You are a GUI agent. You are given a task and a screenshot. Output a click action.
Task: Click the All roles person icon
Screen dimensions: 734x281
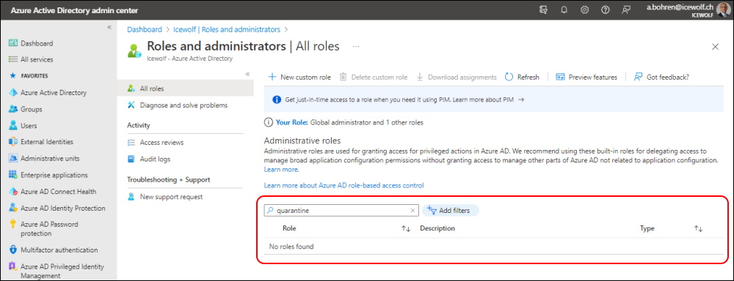[x=131, y=89]
